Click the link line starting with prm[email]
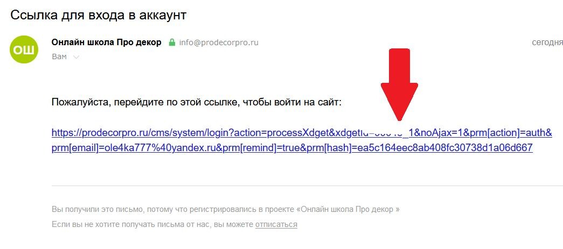The width and height of the screenshot is (563, 249). pyautogui.click(x=292, y=147)
